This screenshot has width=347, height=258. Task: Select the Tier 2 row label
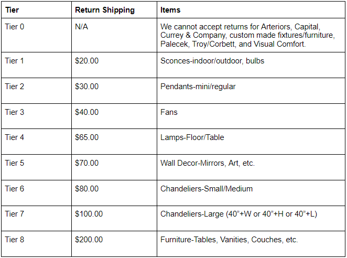pyautogui.click(x=15, y=87)
